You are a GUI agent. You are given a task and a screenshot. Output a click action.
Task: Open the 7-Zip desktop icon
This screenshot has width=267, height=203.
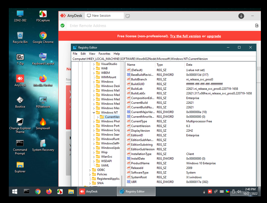click(20, 59)
